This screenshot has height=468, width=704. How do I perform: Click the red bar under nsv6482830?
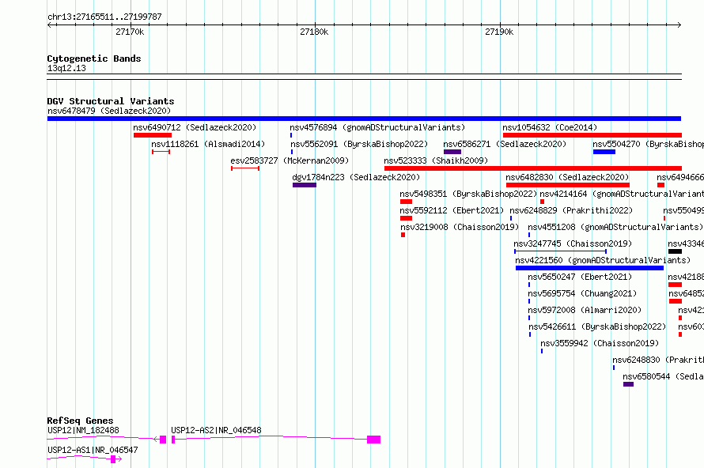(x=567, y=185)
